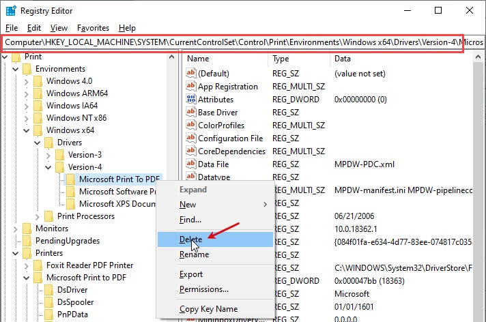
Task: Click the 10.0.18362.1 data value
Action: tap(356, 229)
